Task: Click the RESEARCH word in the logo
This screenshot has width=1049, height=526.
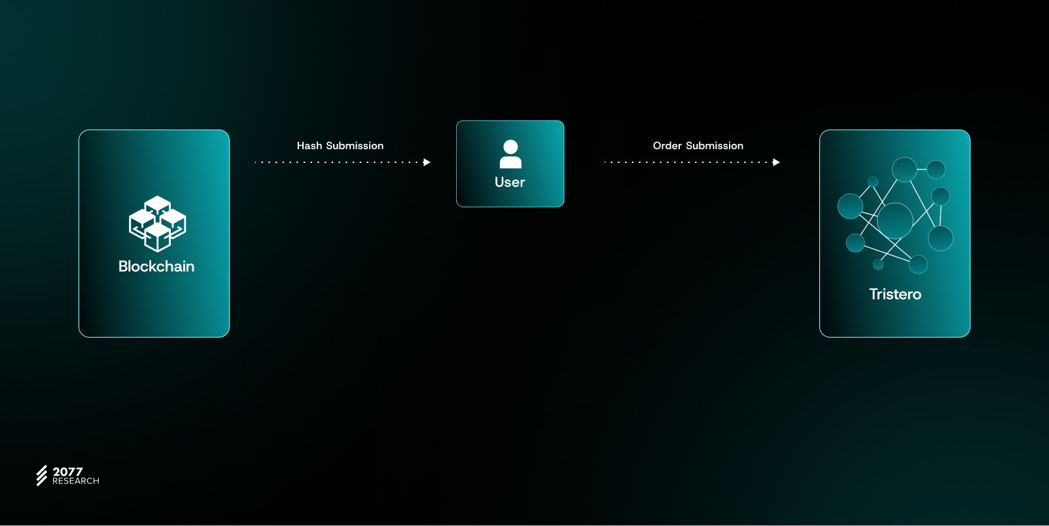Action: (x=76, y=482)
